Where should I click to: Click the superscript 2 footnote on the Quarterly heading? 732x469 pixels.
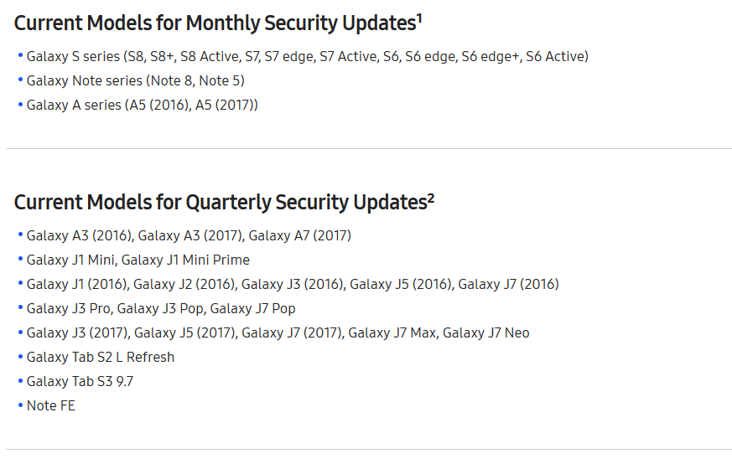(x=431, y=198)
